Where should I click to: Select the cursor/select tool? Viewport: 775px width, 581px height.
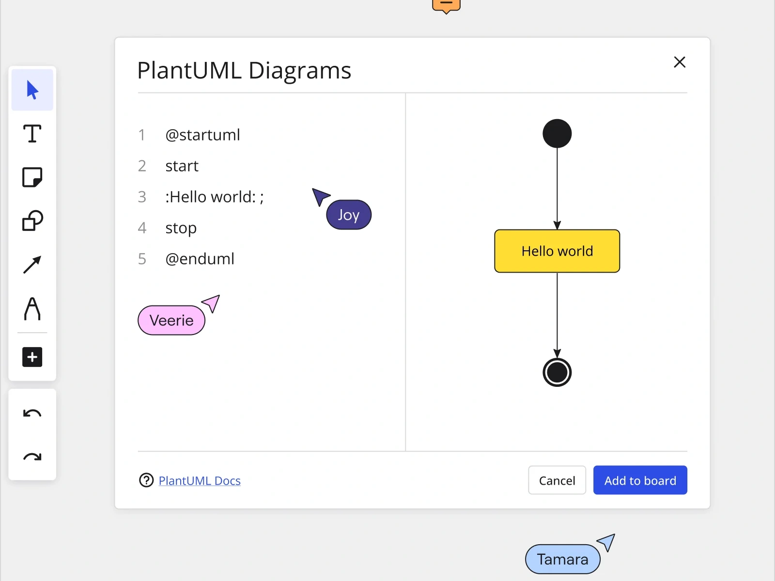click(x=32, y=89)
